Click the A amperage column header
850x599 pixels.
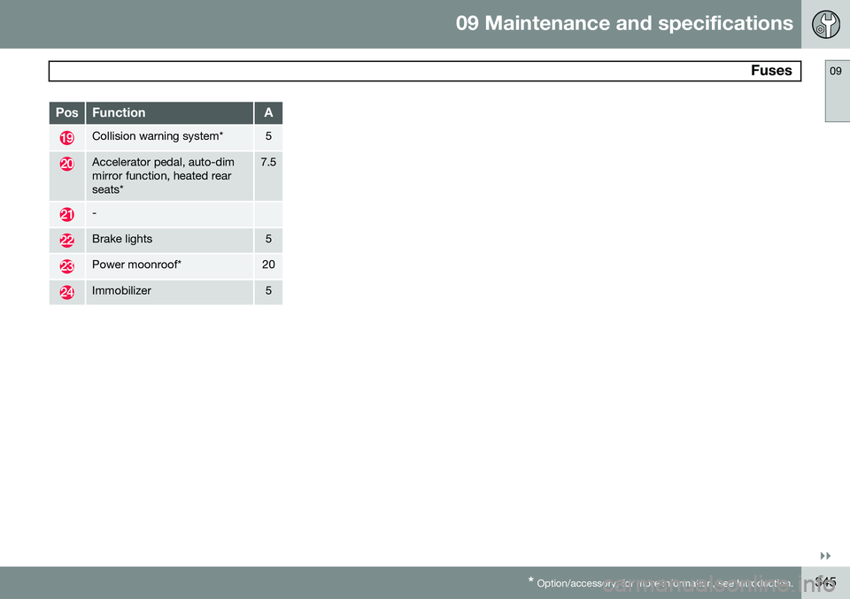tap(268, 112)
